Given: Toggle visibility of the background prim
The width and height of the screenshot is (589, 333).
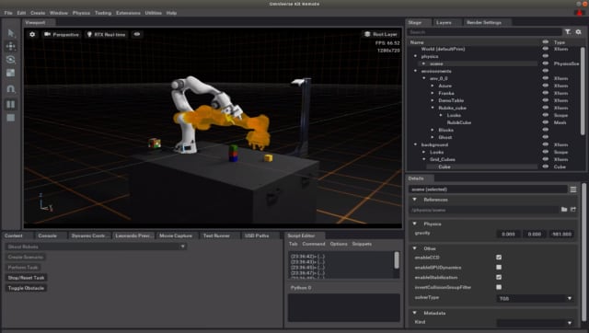Looking at the screenshot, I should point(546,144).
